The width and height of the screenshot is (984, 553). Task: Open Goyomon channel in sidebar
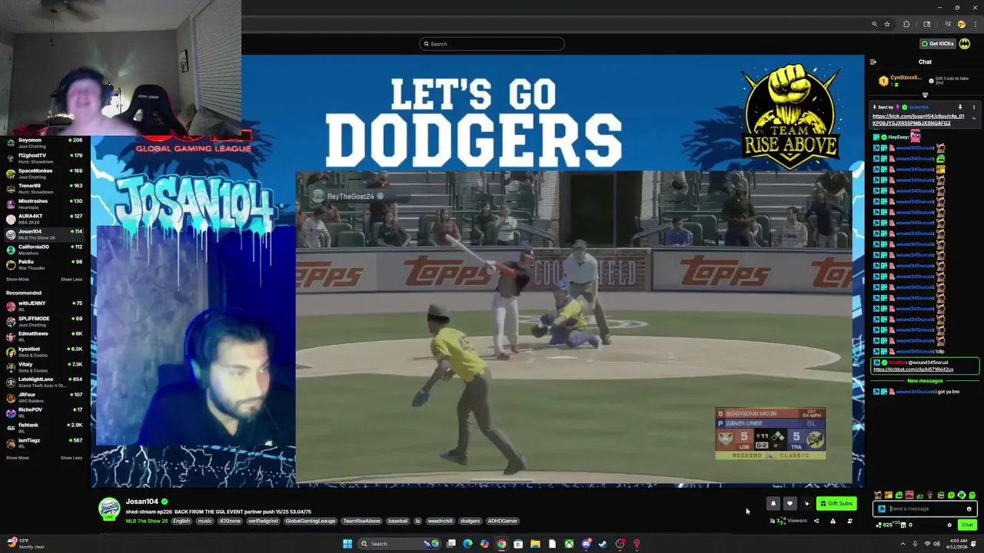coord(45,143)
